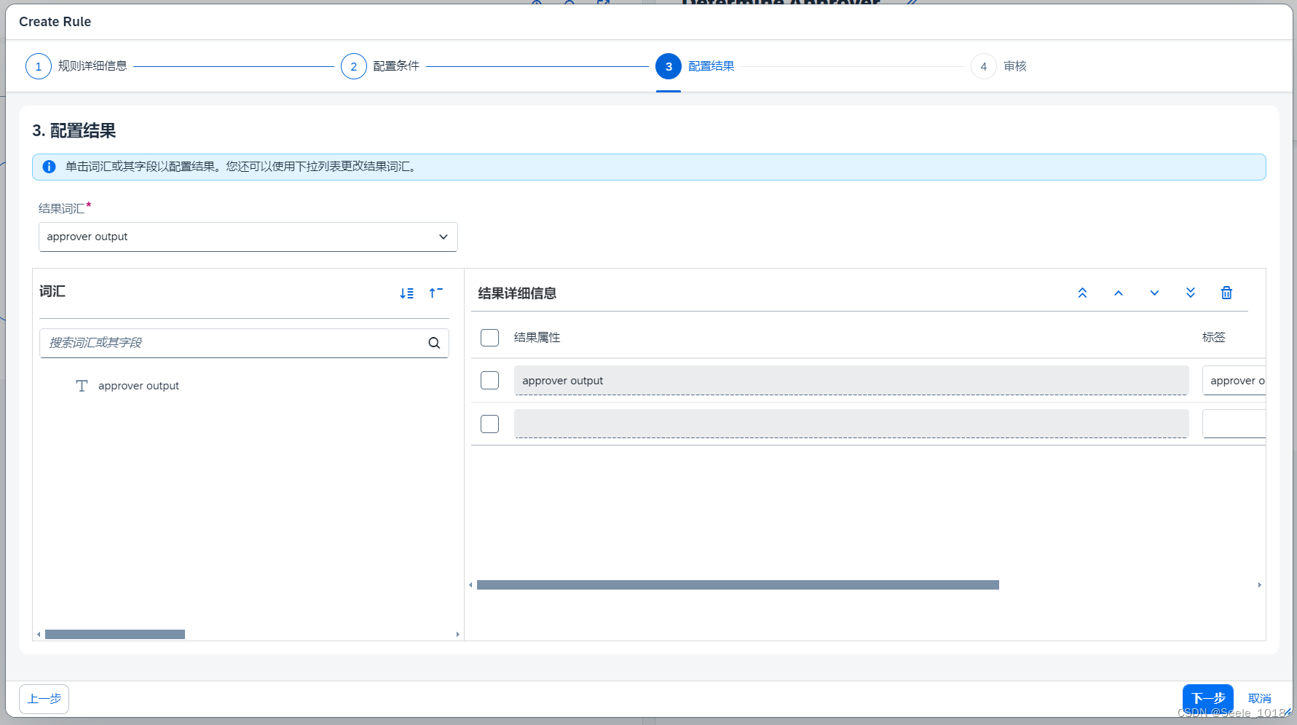Click the search magnifier icon
Image resolution: width=1297 pixels, height=725 pixels.
coord(434,343)
